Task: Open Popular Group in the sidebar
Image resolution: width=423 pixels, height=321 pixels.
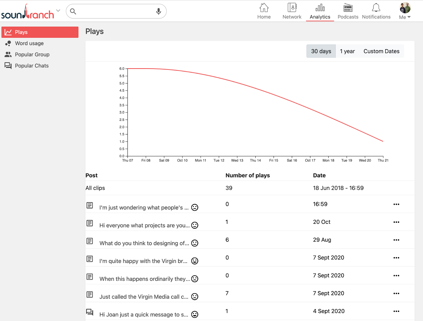Action: [x=27, y=54]
